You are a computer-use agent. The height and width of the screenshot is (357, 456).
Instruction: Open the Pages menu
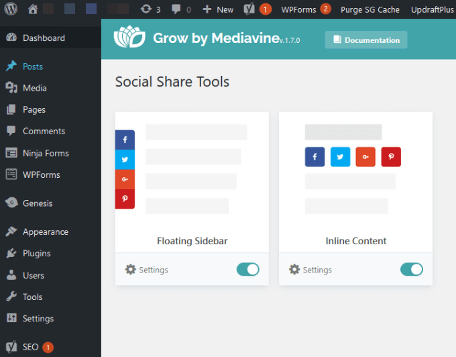[34, 109]
